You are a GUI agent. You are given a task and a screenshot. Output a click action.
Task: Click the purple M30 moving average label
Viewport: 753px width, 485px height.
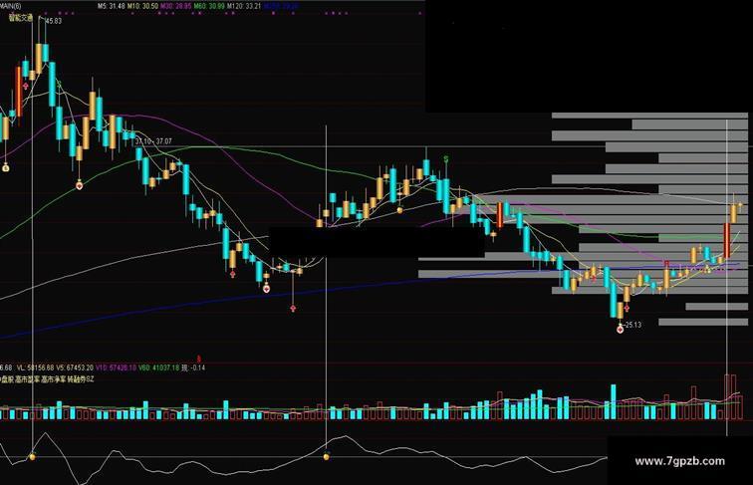click(x=175, y=6)
